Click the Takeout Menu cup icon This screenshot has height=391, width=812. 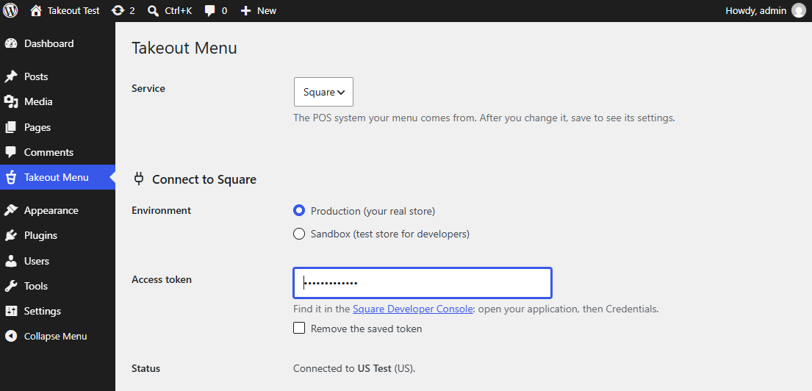click(x=11, y=178)
